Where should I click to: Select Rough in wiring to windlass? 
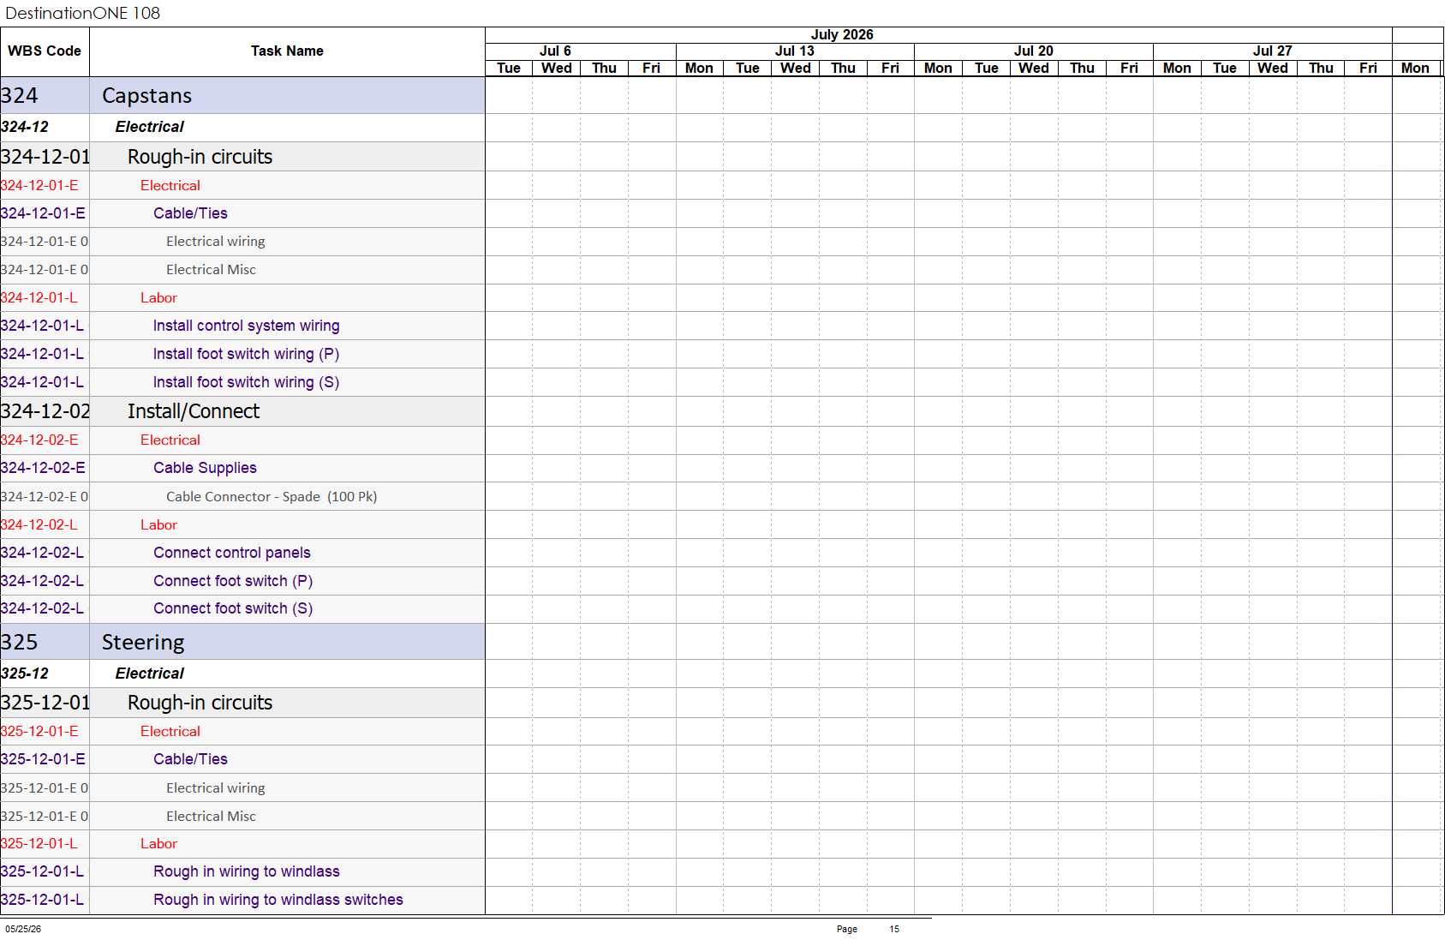[247, 871]
